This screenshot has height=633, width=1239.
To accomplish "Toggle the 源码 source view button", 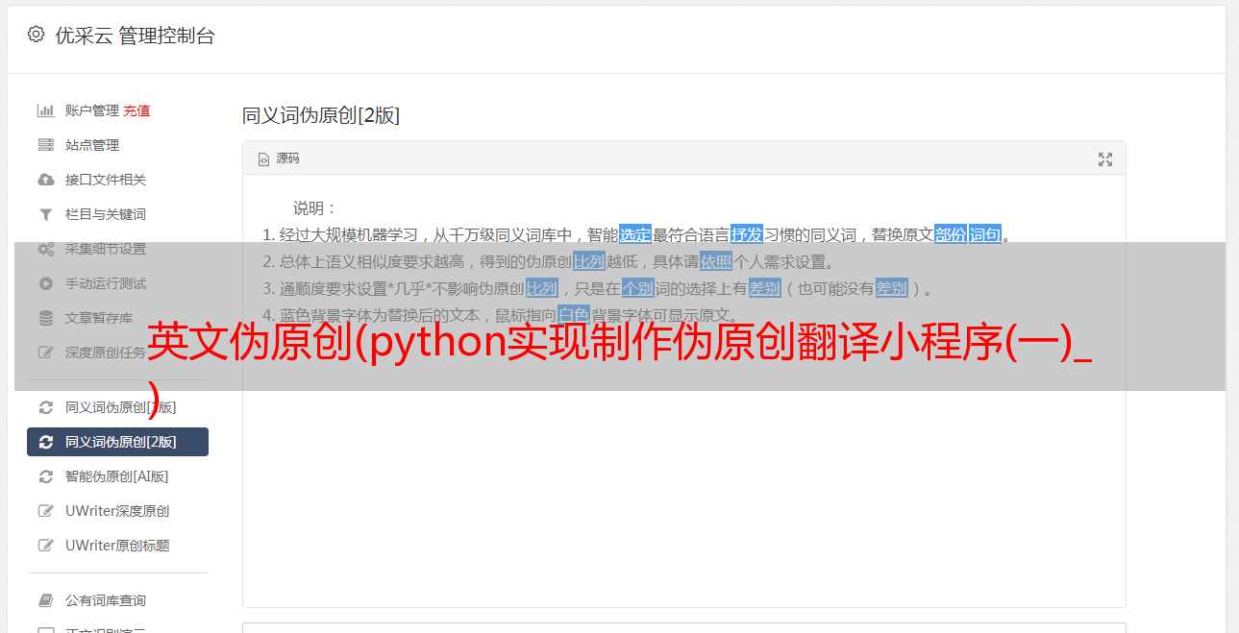I will click(x=279, y=158).
